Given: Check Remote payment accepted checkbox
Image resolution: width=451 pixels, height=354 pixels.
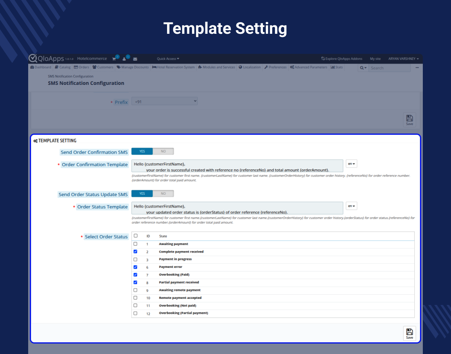Looking at the screenshot, I should [x=135, y=298].
